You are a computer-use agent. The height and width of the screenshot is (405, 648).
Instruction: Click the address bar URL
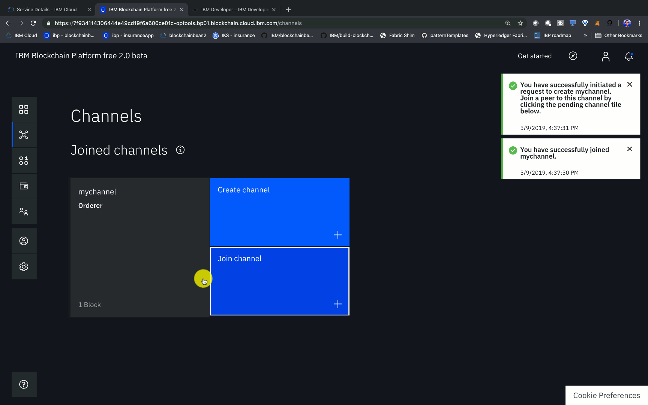pyautogui.click(x=178, y=23)
